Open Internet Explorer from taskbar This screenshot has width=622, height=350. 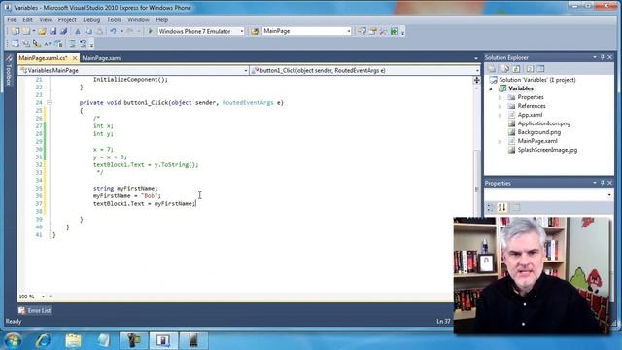[43, 340]
